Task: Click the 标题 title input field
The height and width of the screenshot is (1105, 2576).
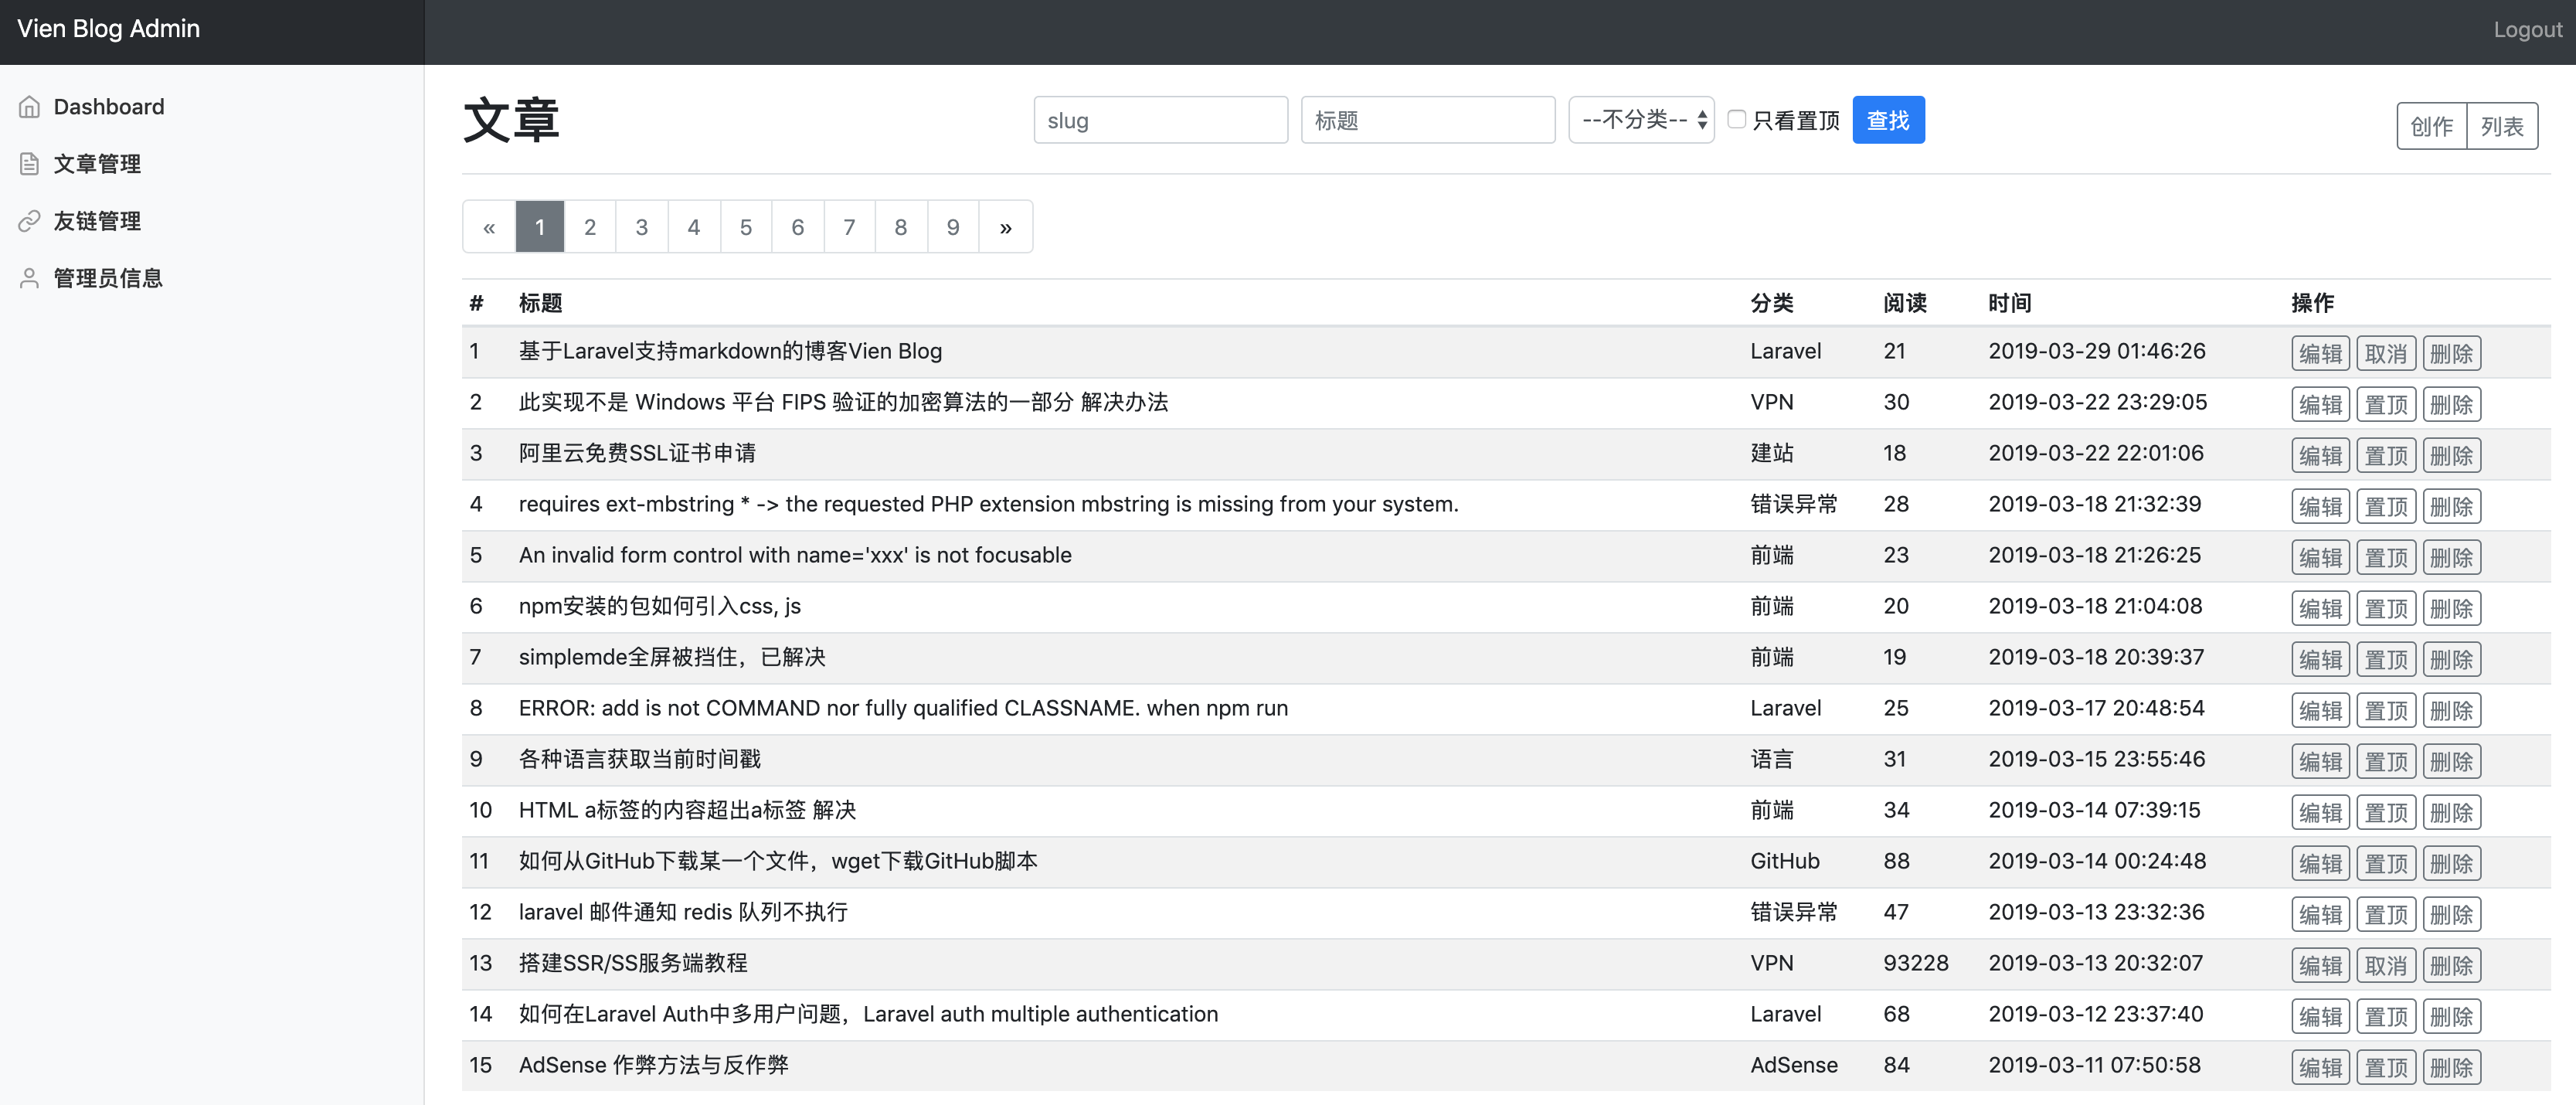Action: click(1427, 118)
